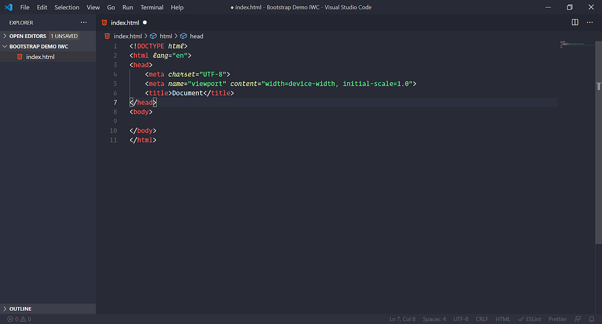Open the Terminal menu
The width and height of the screenshot is (602, 324).
coord(152,7)
